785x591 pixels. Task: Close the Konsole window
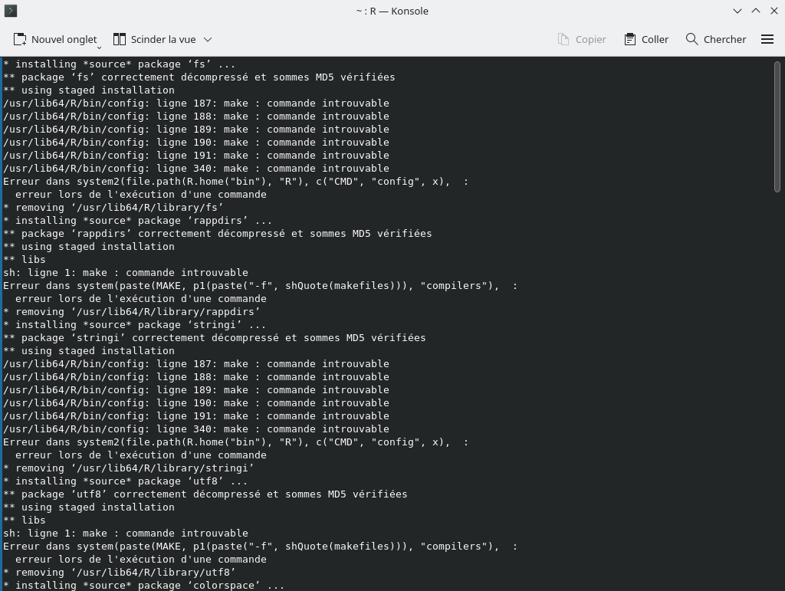click(774, 11)
